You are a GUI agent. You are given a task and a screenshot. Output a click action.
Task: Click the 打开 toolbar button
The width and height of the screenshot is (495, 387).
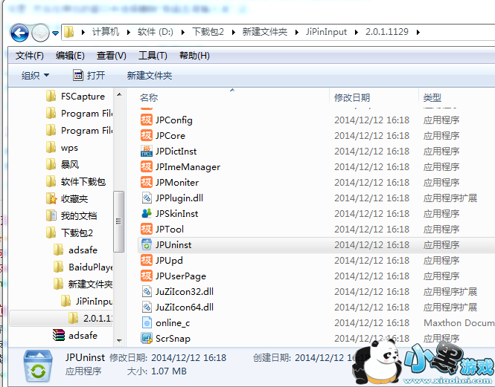pyautogui.click(x=89, y=75)
